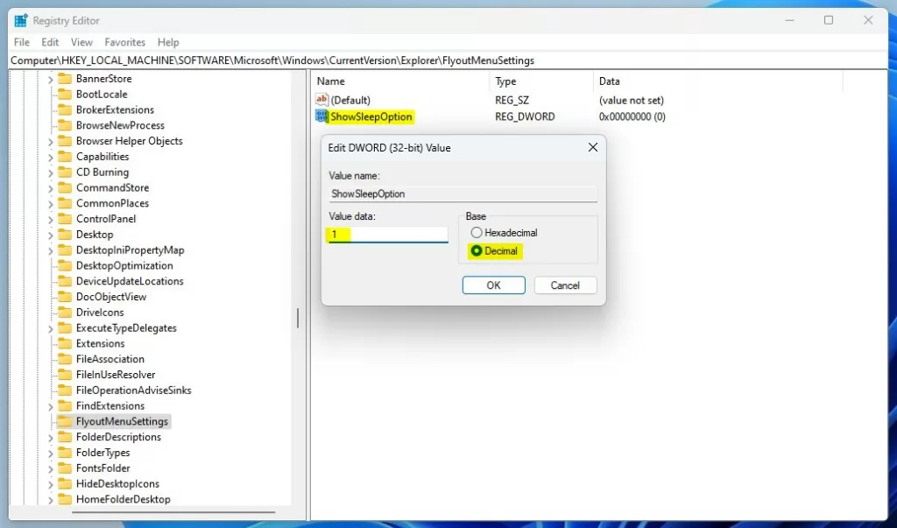Image resolution: width=897 pixels, height=528 pixels.
Task: Click the (value not set) data cell
Action: pos(632,100)
